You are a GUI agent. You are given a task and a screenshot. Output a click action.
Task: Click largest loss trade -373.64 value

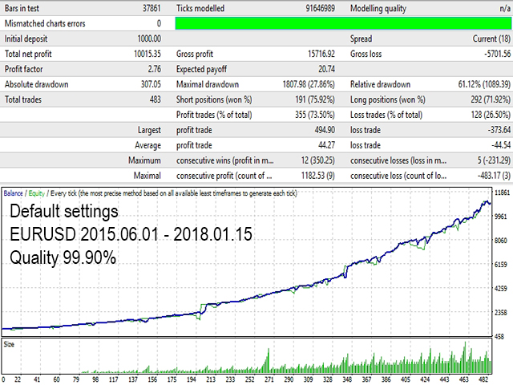pos(499,130)
